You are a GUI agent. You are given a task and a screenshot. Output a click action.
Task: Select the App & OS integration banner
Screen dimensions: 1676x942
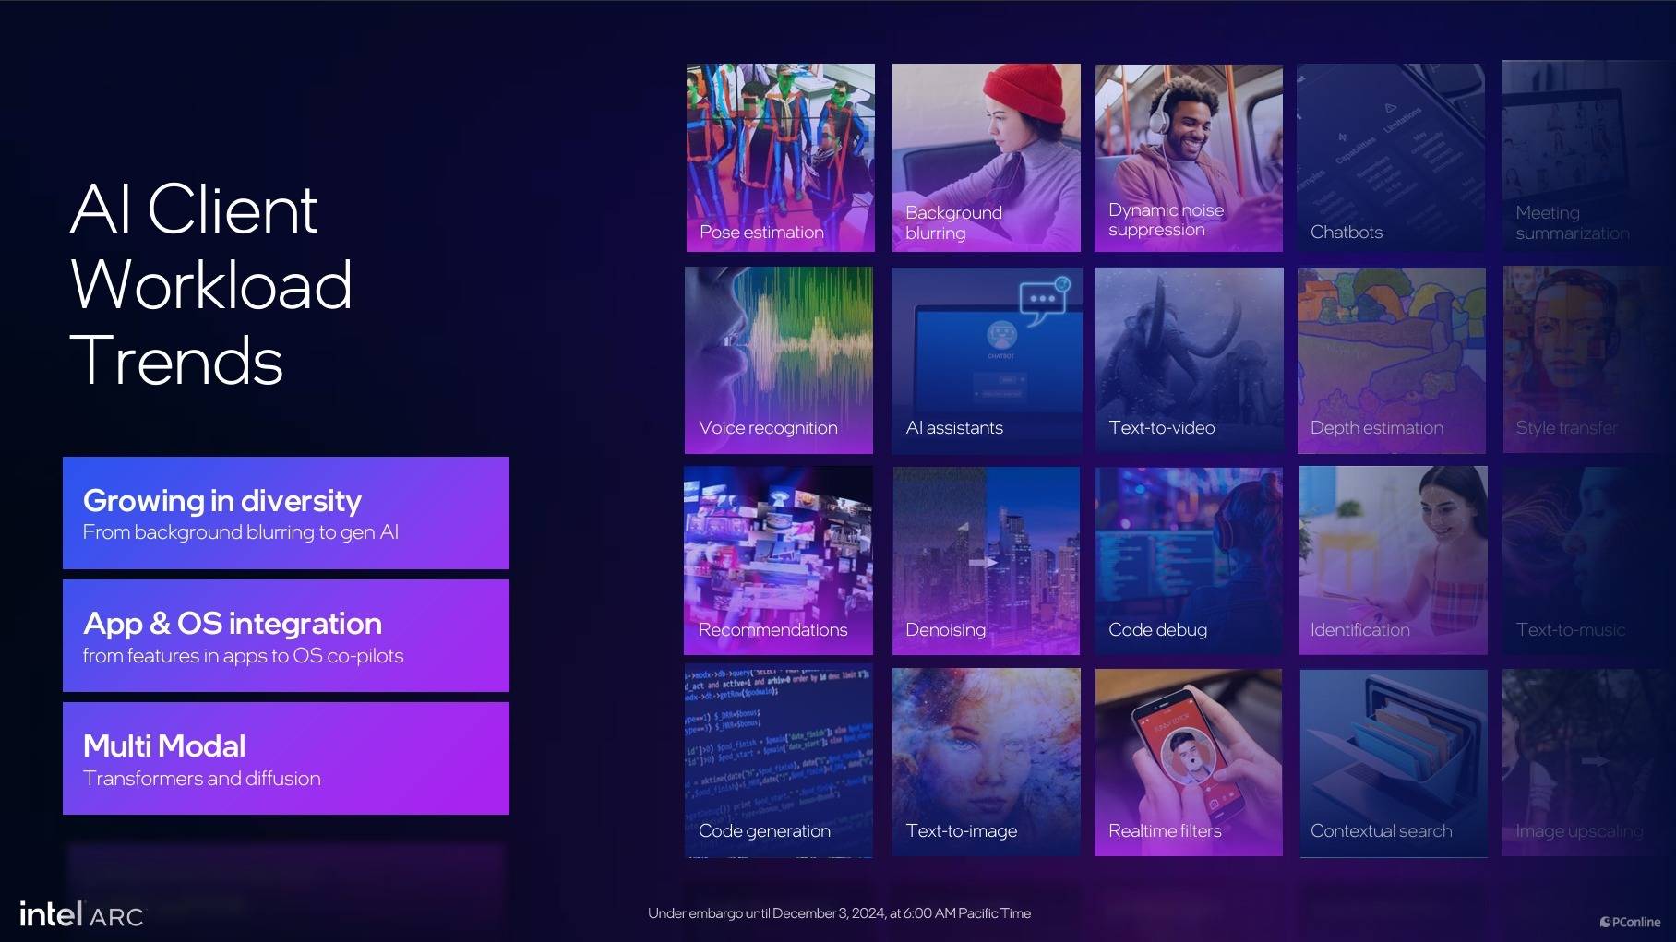tap(286, 636)
